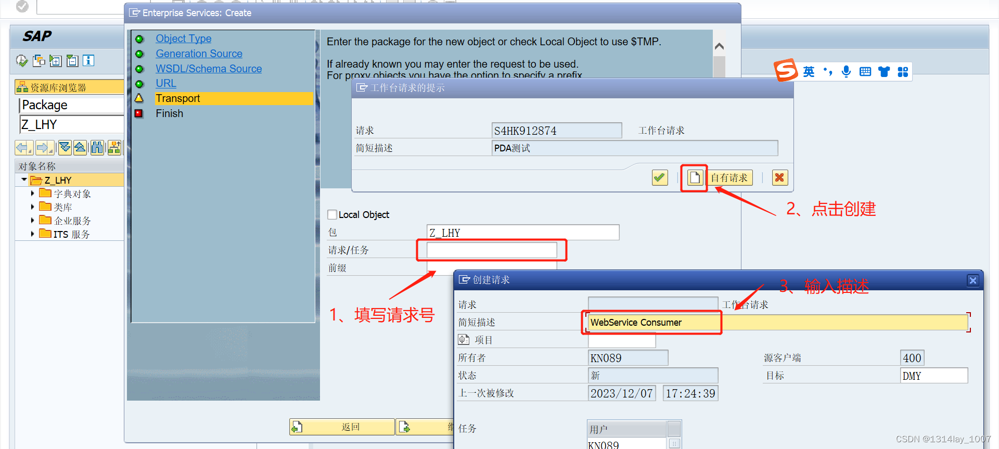Viewport: 999px width, 449px height.
Task: Click the activate/check icon in SAP toolbar
Action: point(22,61)
